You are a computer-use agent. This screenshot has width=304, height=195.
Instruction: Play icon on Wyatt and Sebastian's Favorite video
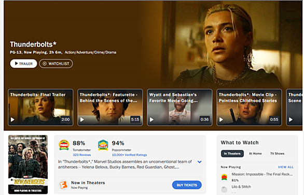click(x=151, y=119)
